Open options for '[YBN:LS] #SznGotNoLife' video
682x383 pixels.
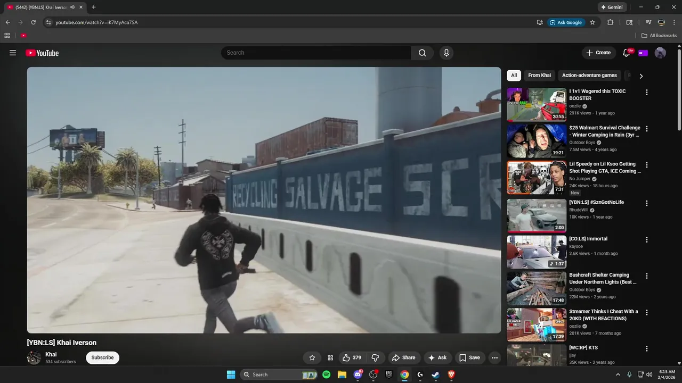point(647,203)
